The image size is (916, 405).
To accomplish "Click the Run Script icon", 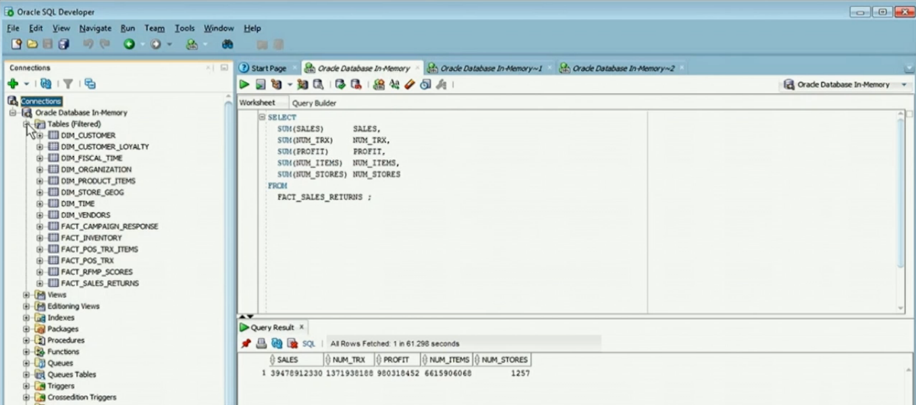I will tap(260, 84).
